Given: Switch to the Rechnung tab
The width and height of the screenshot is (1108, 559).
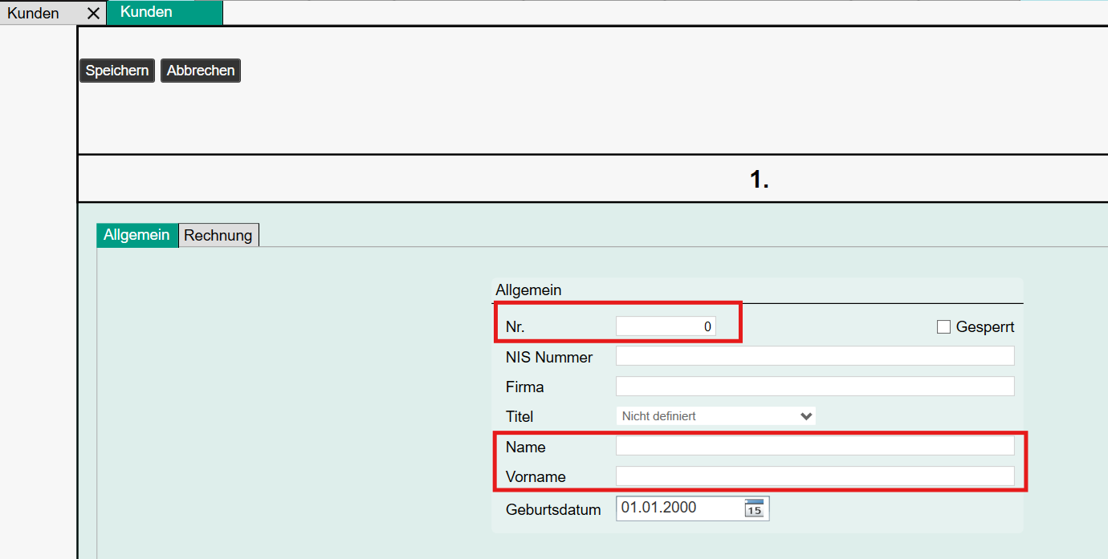Looking at the screenshot, I should (218, 235).
